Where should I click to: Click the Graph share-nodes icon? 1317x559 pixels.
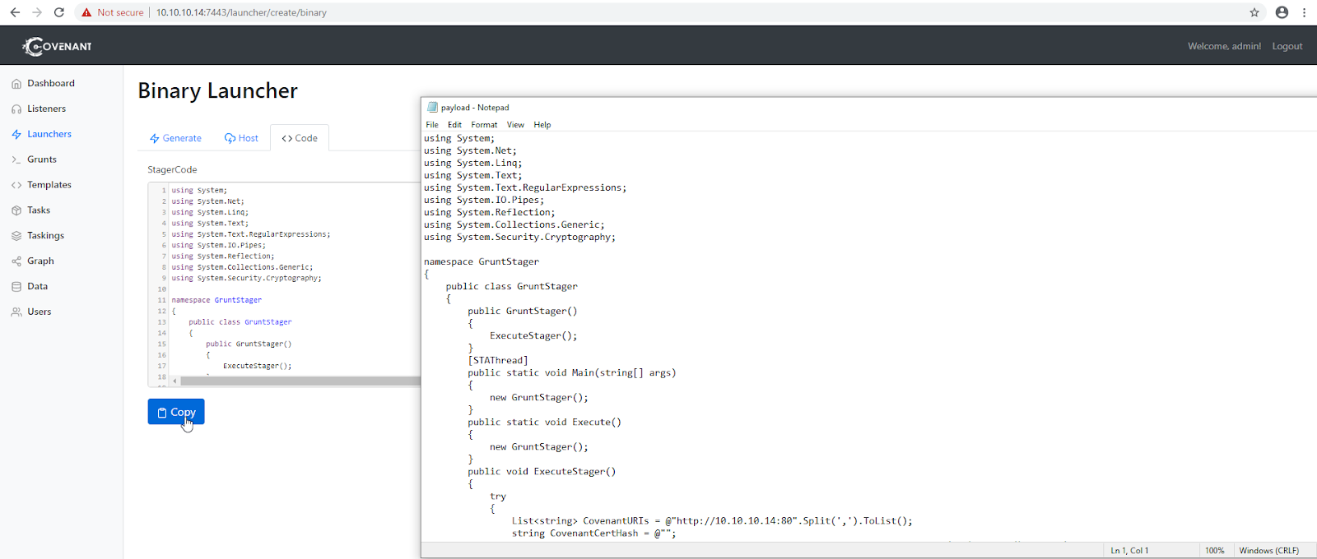16,261
